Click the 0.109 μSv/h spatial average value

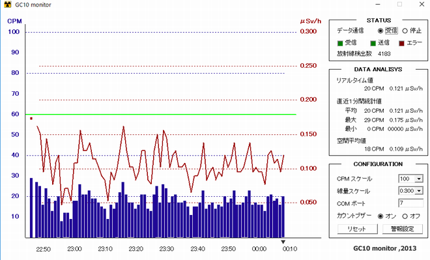406,149
